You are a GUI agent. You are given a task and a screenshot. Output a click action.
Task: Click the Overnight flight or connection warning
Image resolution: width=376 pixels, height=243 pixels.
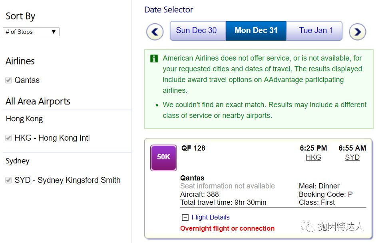point(227,229)
